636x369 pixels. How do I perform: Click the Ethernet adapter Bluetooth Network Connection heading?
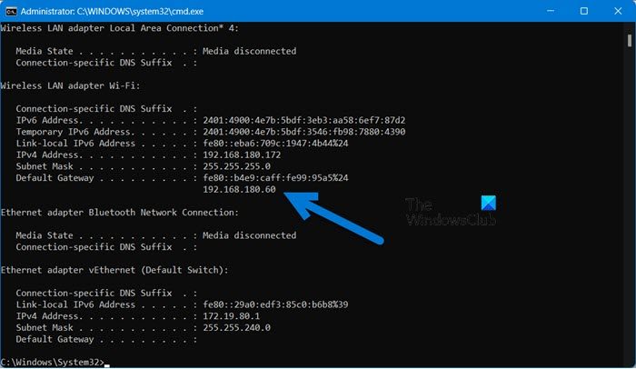click(x=120, y=212)
